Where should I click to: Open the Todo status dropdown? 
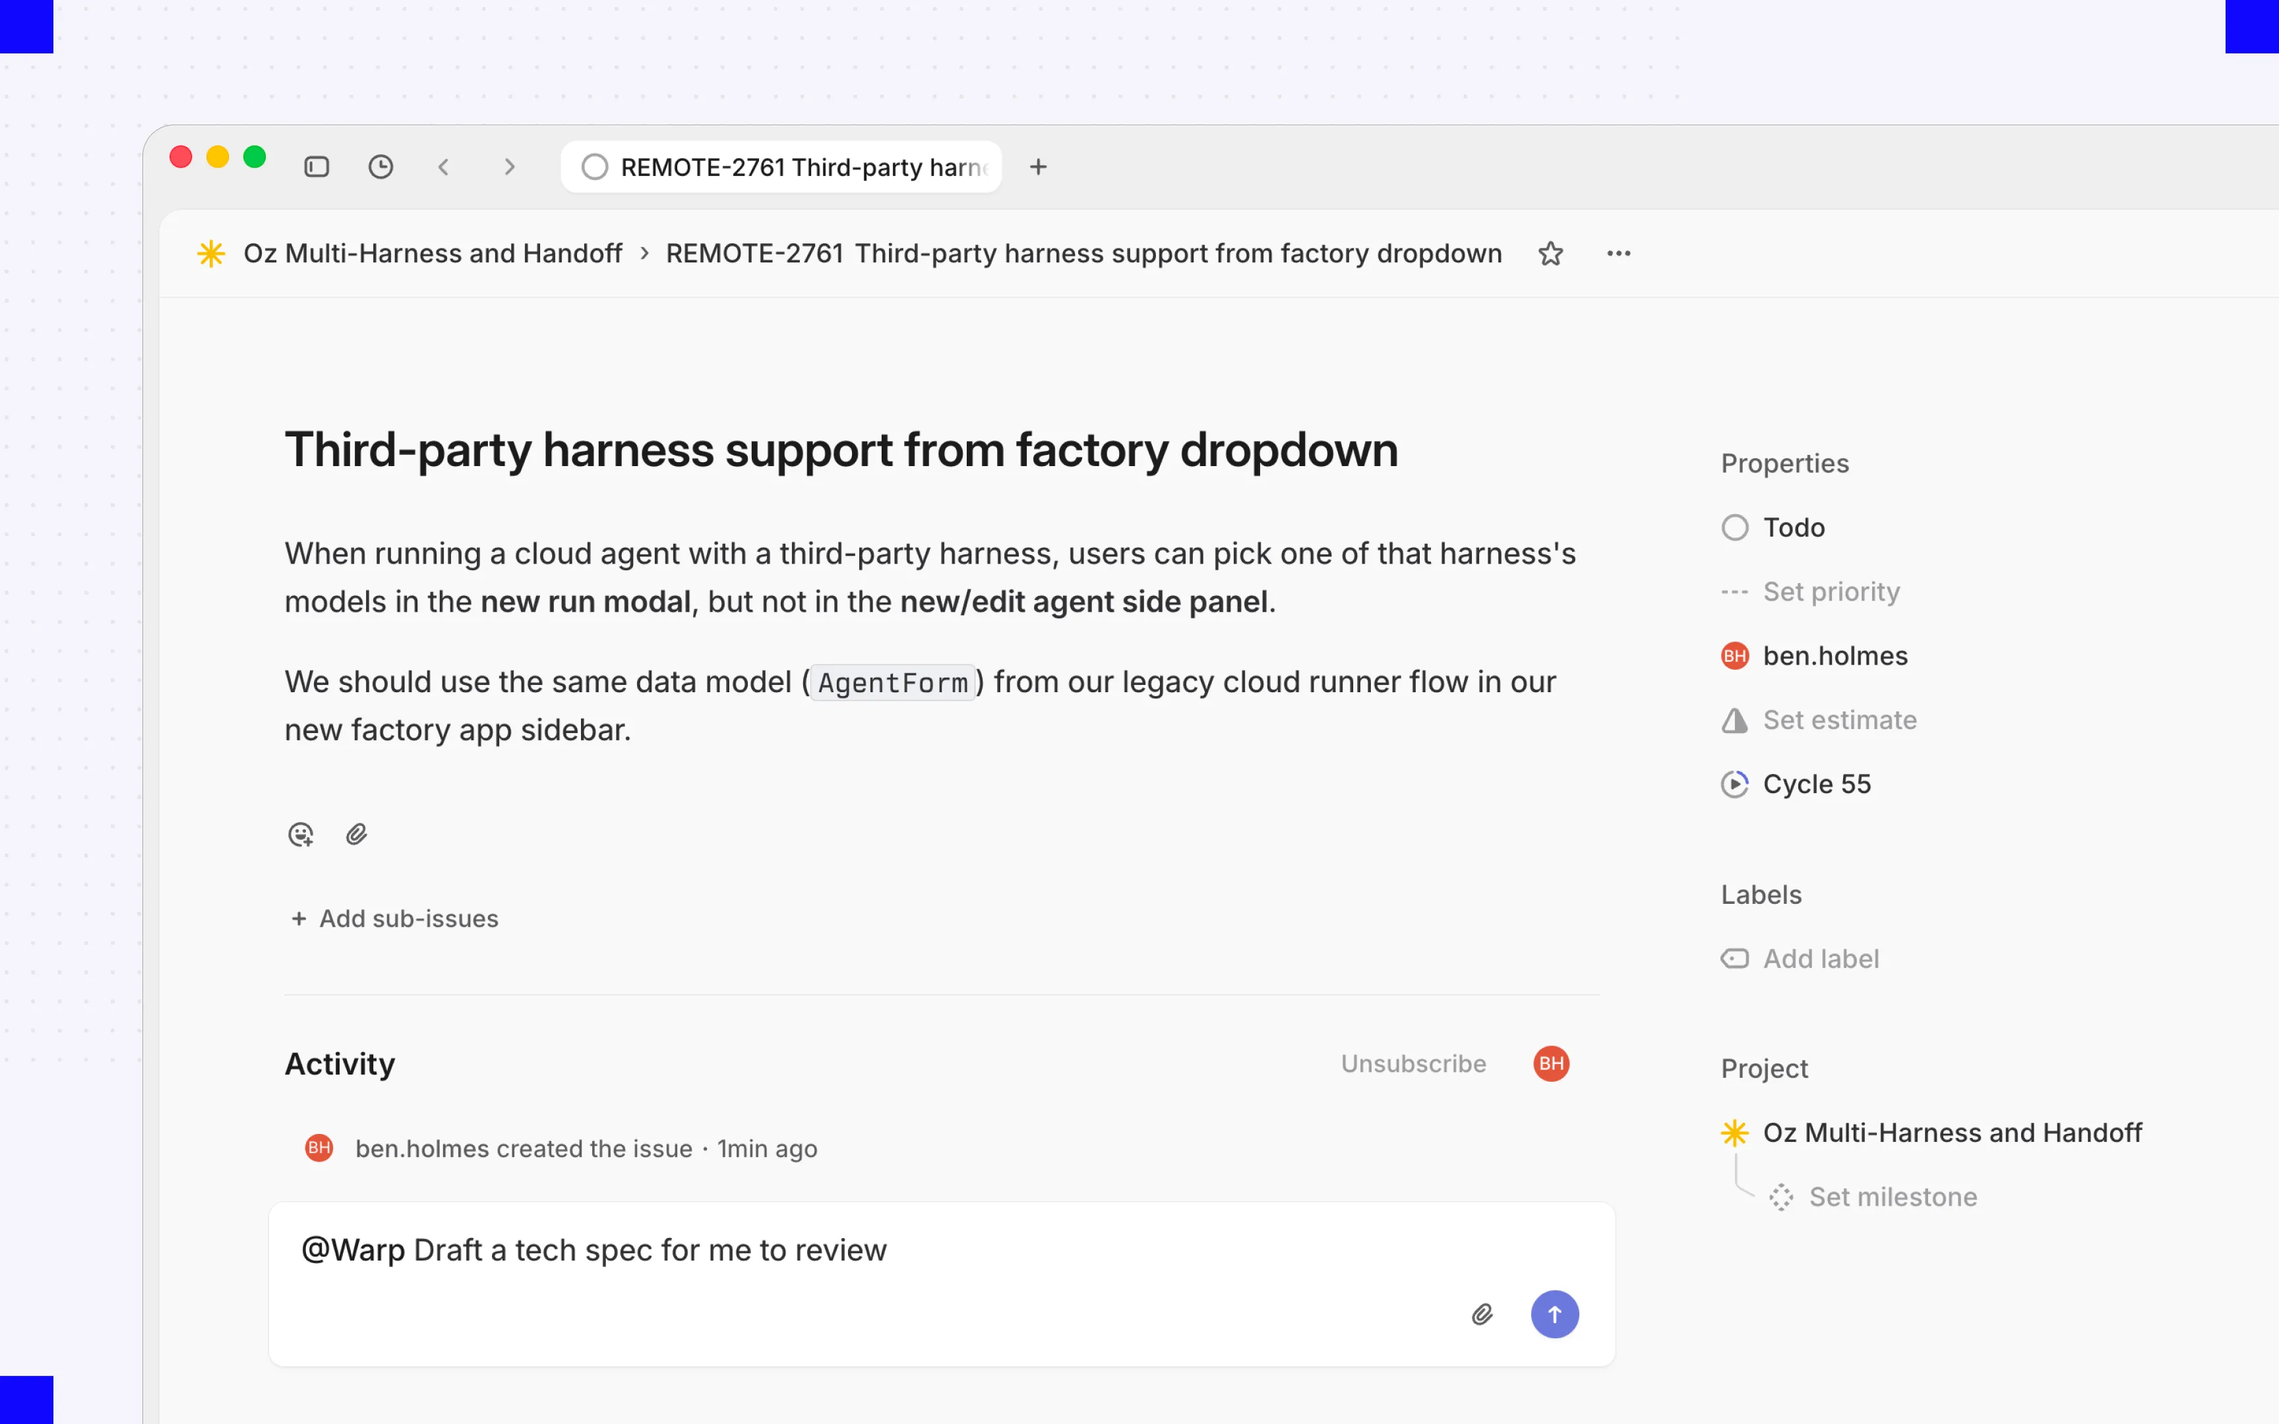[1773, 527]
